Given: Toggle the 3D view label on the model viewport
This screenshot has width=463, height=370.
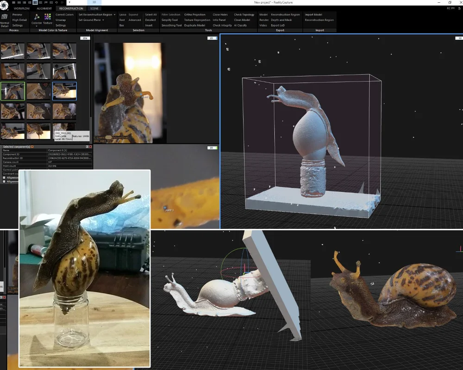Looking at the screenshot, I should tap(459, 38).
